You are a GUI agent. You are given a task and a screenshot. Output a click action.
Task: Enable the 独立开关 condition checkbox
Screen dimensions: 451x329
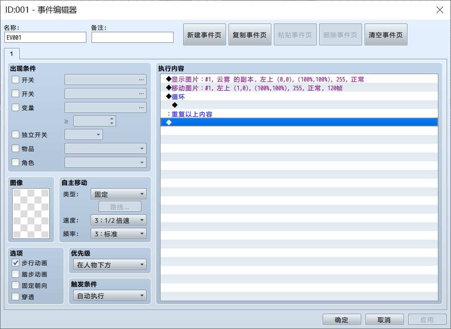16,135
